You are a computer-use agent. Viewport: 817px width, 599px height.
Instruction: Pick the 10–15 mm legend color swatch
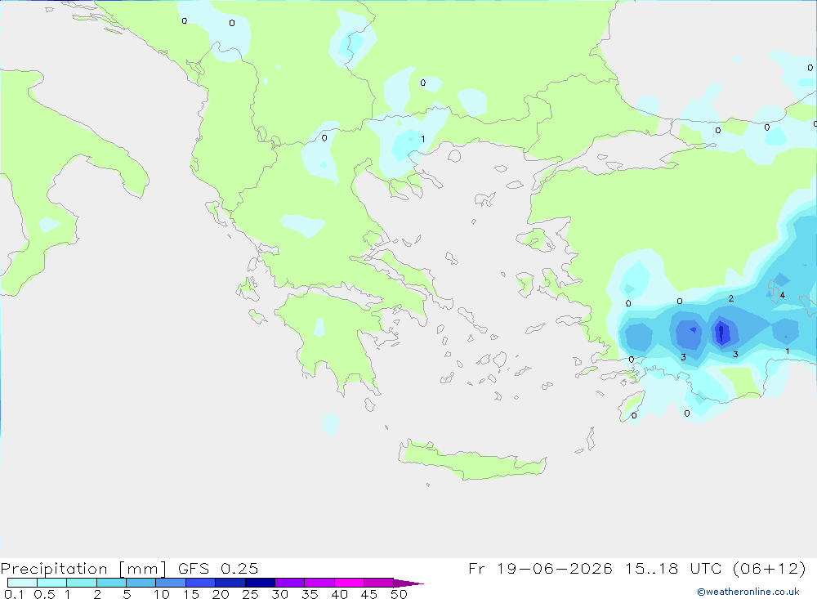171,583
